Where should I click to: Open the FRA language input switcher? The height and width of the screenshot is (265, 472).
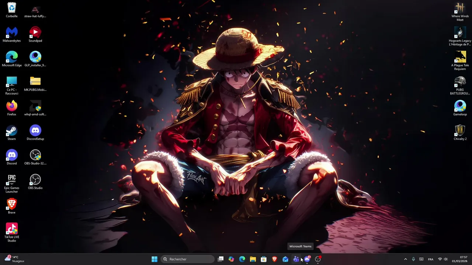pyautogui.click(x=431, y=259)
